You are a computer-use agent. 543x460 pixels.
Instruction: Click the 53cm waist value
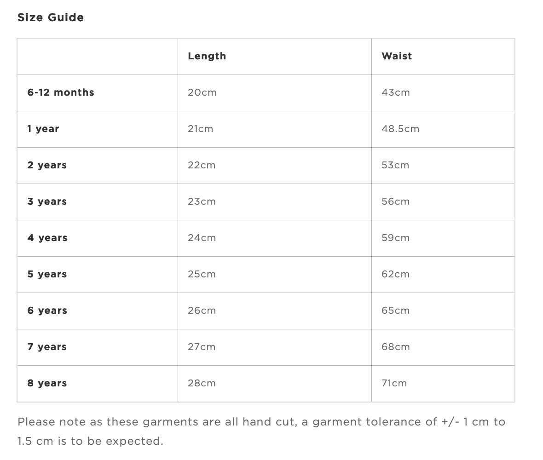tap(395, 165)
